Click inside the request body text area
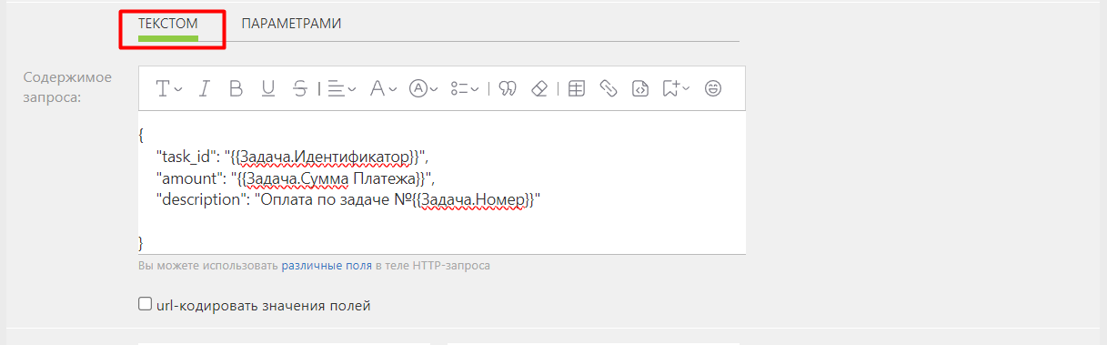The image size is (1107, 345). [442, 182]
